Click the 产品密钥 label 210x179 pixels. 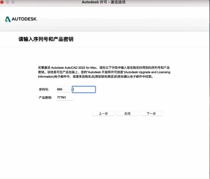[45, 98]
